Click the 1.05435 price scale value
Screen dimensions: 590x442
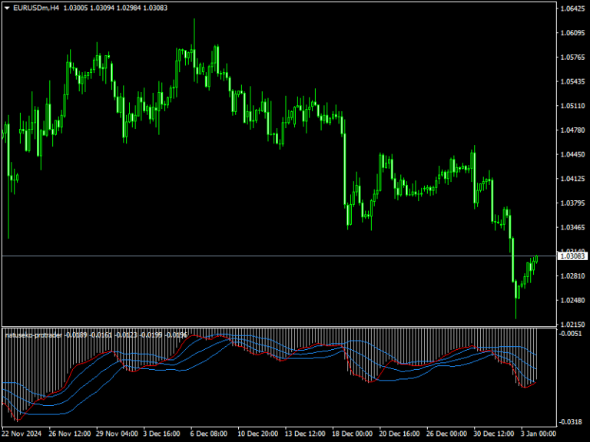[x=572, y=81]
